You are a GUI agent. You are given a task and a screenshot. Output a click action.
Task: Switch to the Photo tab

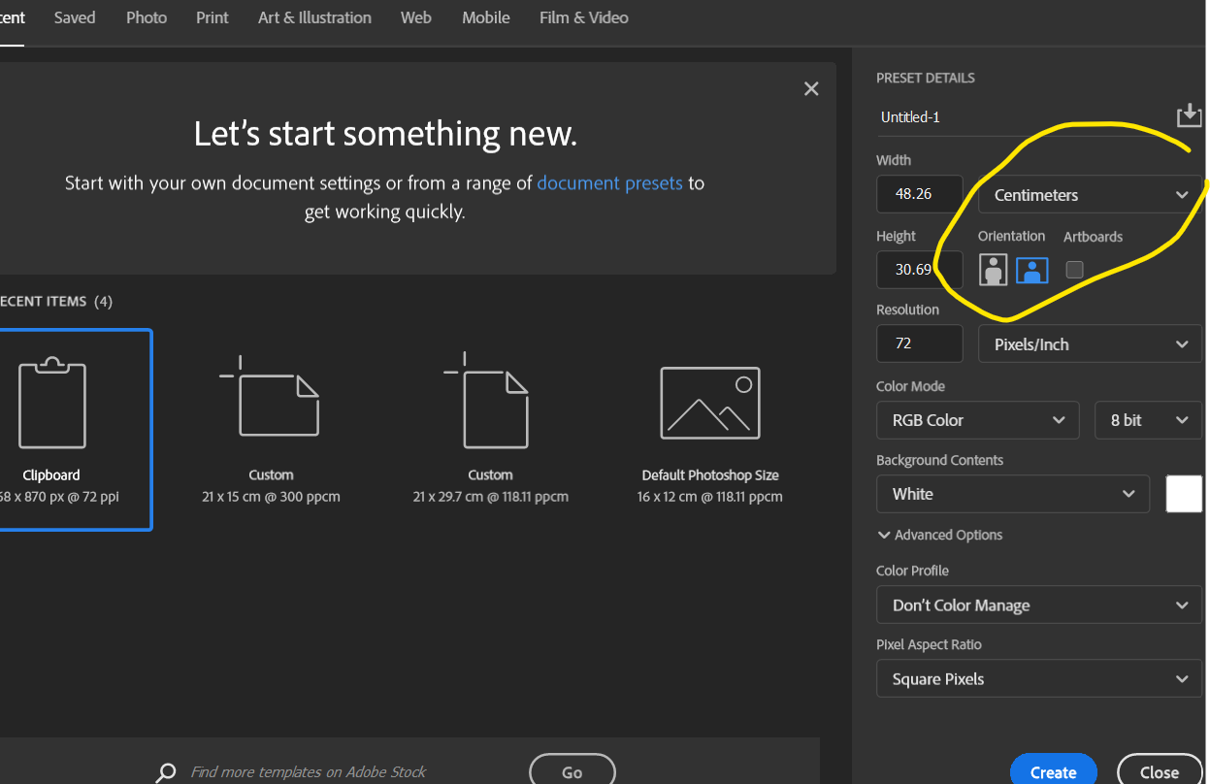[x=147, y=17]
